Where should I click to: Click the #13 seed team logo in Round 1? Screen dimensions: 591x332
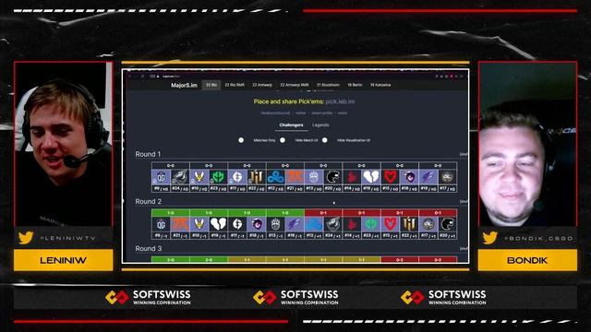click(x=314, y=177)
